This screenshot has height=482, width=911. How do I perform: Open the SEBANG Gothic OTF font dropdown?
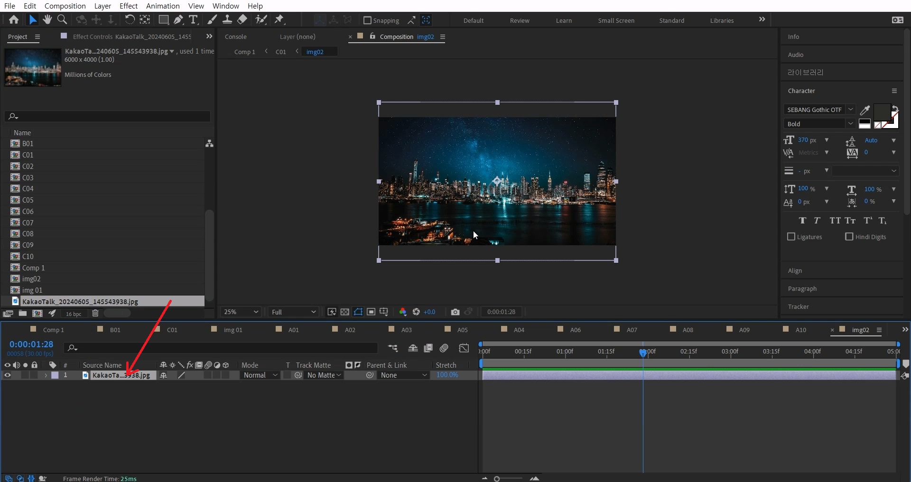coord(819,110)
